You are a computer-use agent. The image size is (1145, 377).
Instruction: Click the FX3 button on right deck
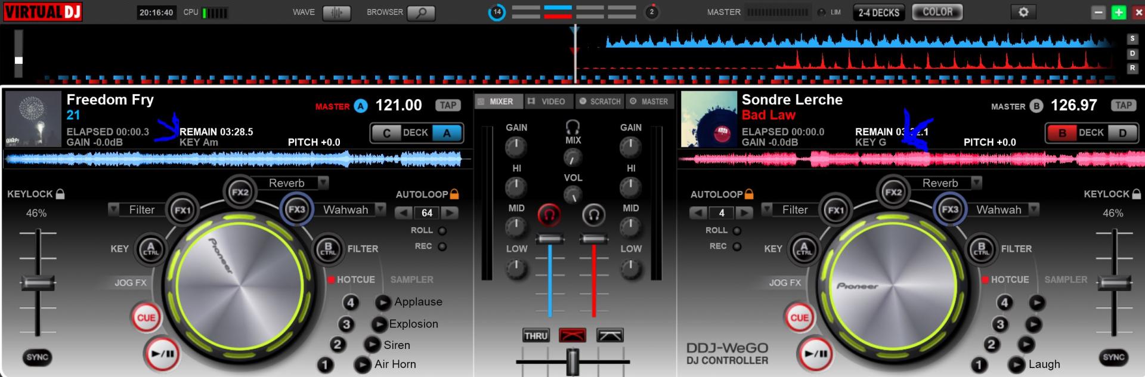pyautogui.click(x=950, y=209)
